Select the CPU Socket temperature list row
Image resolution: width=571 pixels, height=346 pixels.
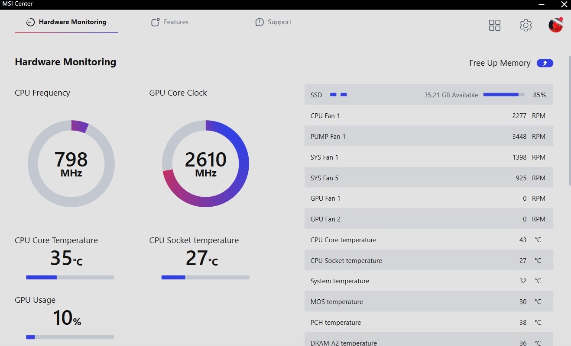429,260
